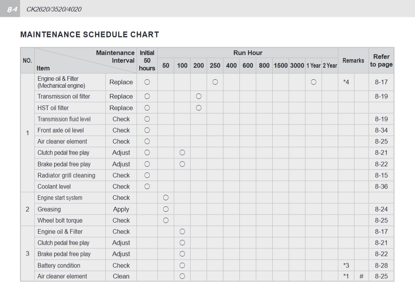This screenshot has height=293, width=415.
Task: Select the Refer to page column header
Action: [381, 61]
